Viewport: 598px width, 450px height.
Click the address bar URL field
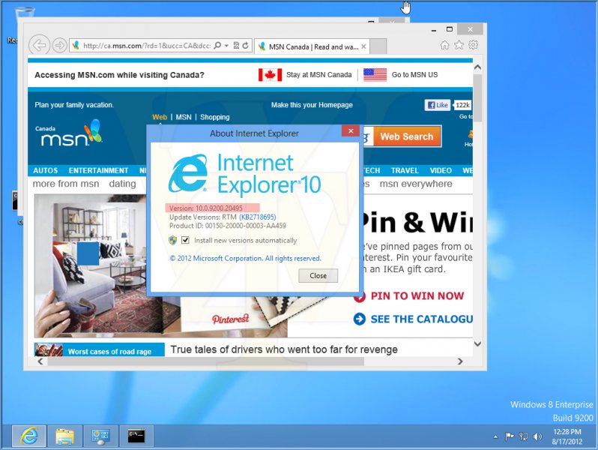click(146, 46)
